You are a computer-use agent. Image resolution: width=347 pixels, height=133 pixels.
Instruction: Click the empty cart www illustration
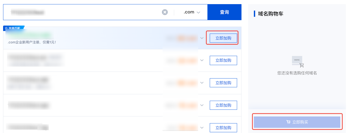298,62
